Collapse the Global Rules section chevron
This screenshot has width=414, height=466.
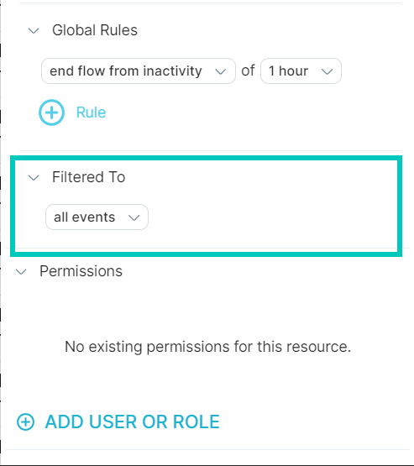tap(34, 30)
